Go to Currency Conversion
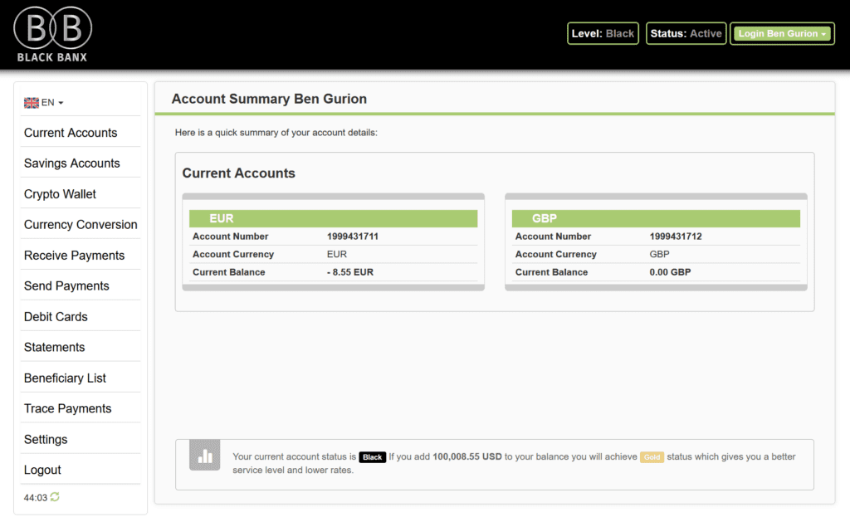The height and width of the screenshot is (522, 850). coord(80,224)
